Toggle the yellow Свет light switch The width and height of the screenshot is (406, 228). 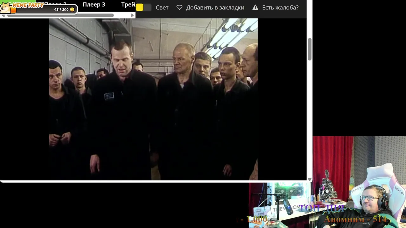(x=143, y=7)
